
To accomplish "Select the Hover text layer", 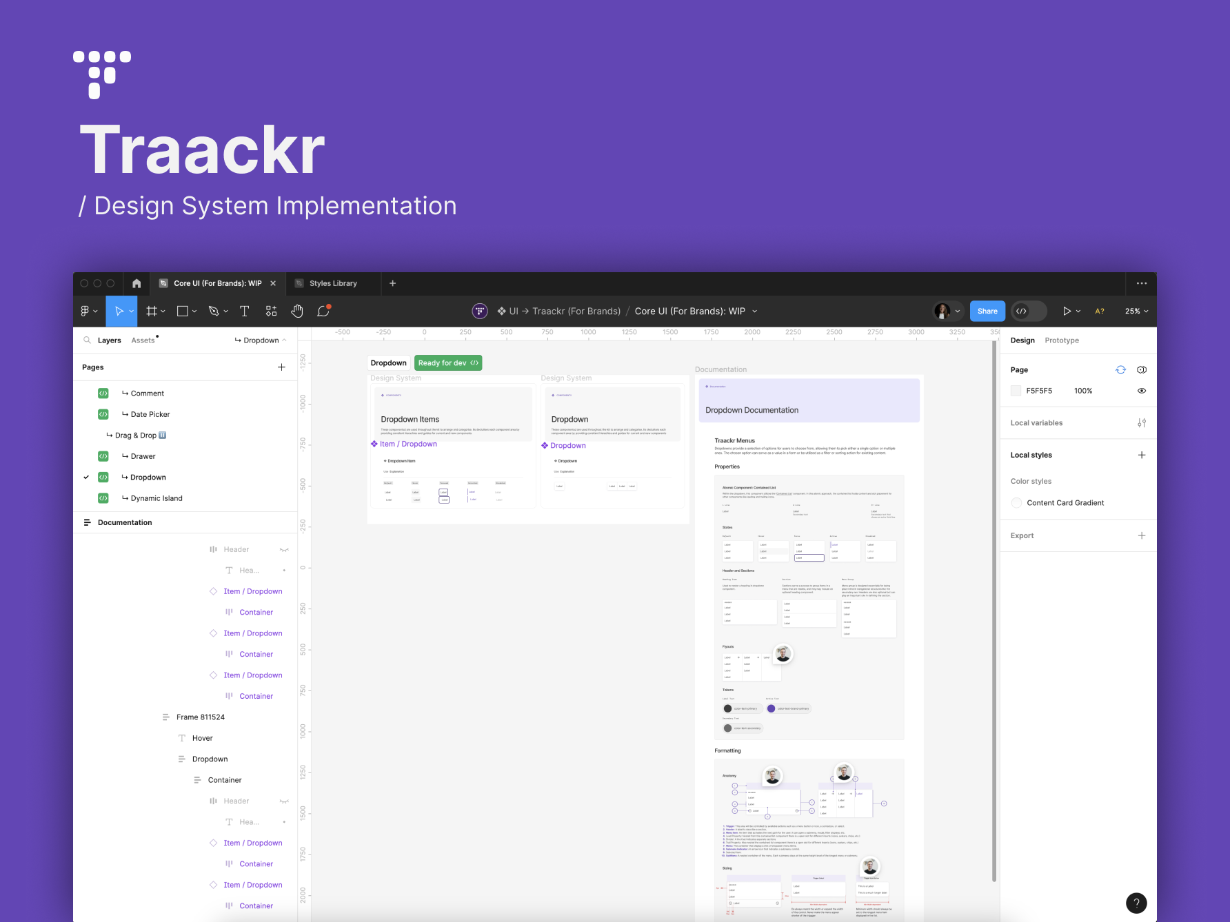I will click(202, 738).
